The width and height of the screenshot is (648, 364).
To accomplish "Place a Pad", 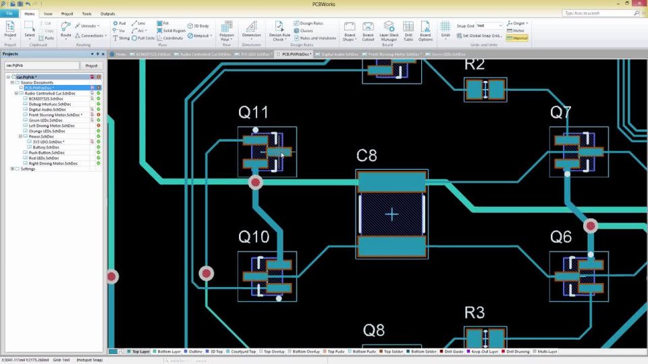I will 119,24.
